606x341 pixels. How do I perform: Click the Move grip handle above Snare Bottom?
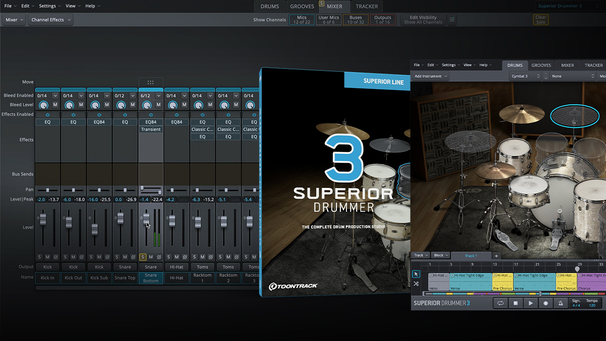click(150, 82)
